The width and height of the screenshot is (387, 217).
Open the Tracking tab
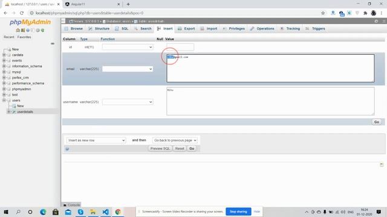point(290,28)
